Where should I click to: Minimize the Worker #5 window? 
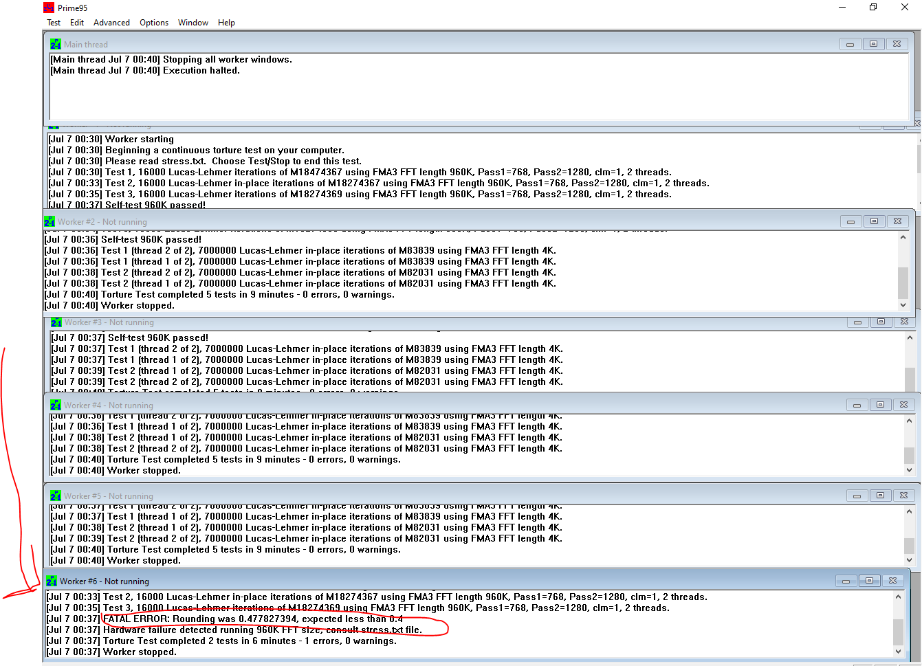click(x=857, y=496)
